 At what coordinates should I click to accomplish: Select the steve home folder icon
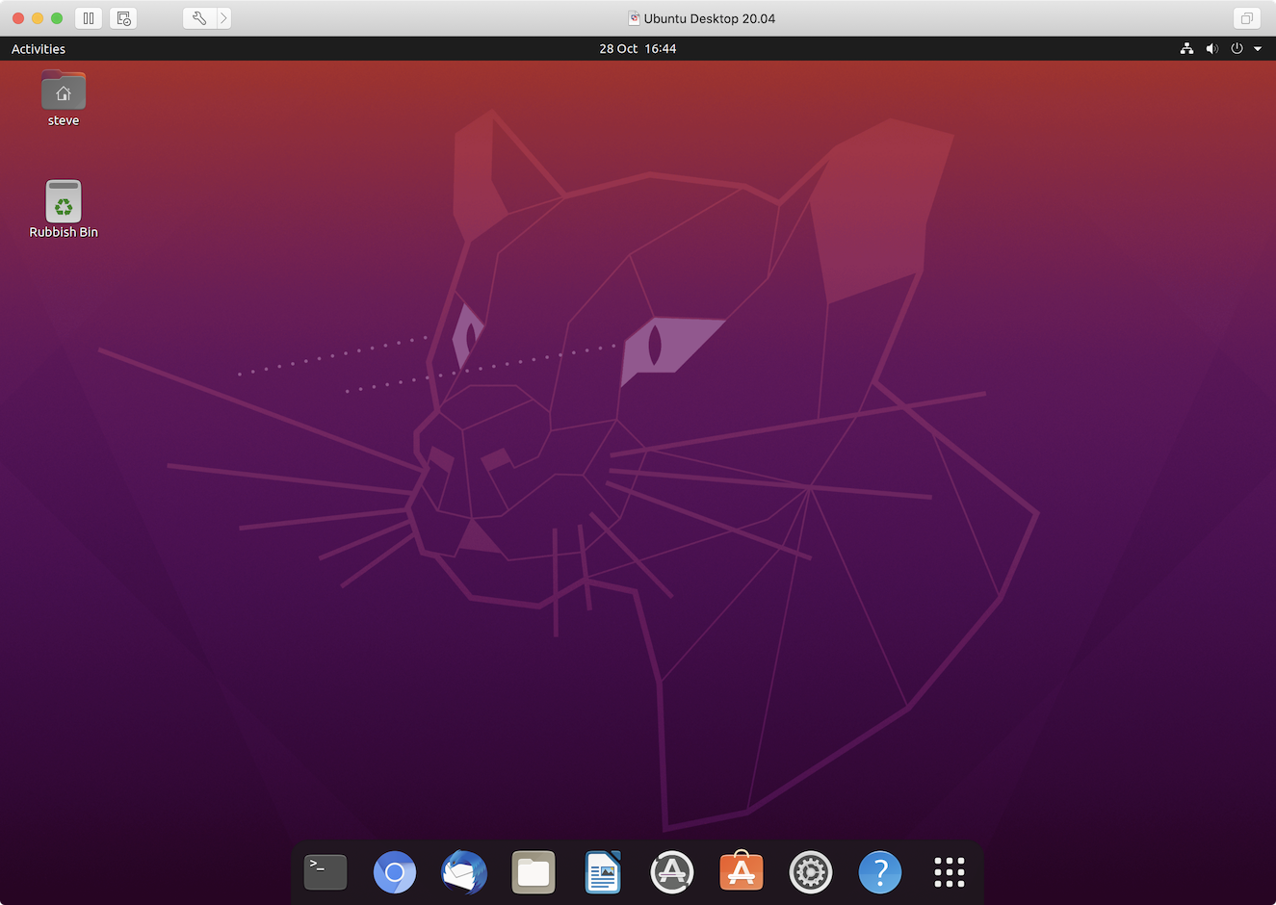[64, 90]
